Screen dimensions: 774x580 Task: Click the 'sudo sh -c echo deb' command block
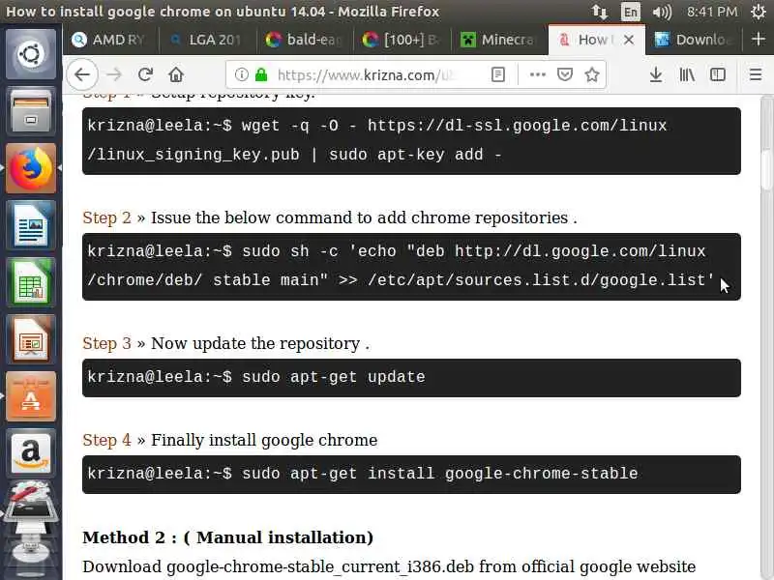click(411, 267)
